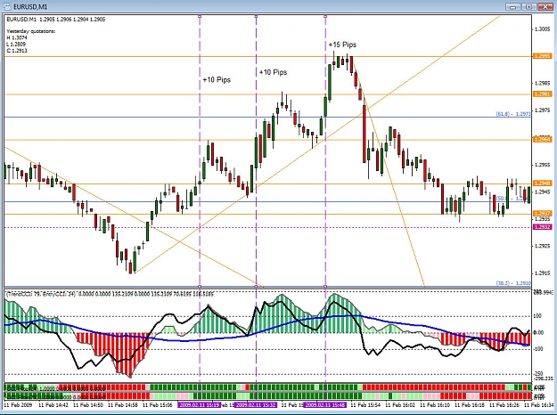Click the 2009.02.11 15:32 time marker

256,404
